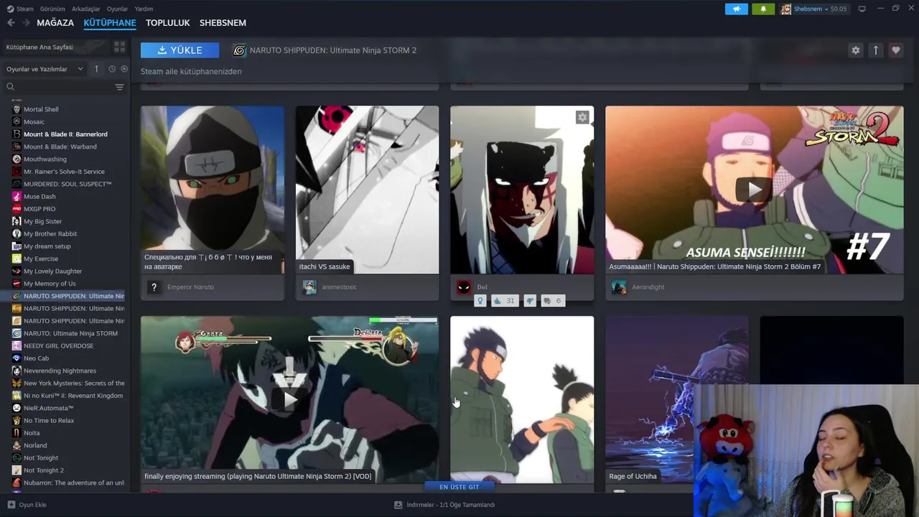Switch library to grid collections view
This screenshot has height=517, width=919.
(x=119, y=47)
